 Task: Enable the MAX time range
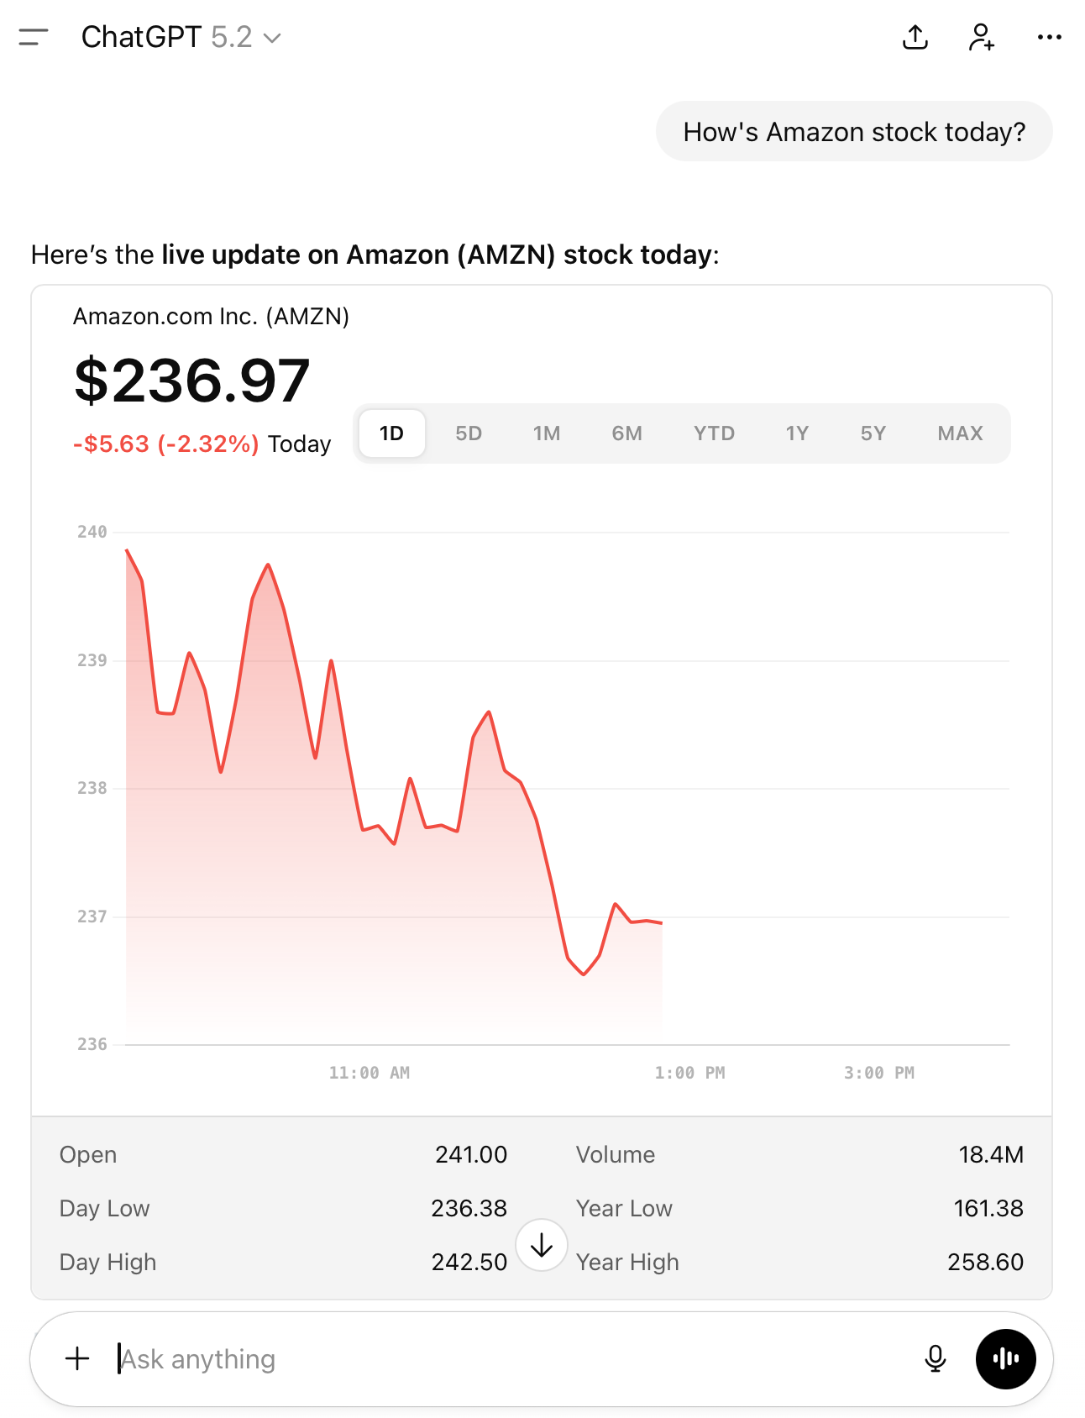pos(960,433)
